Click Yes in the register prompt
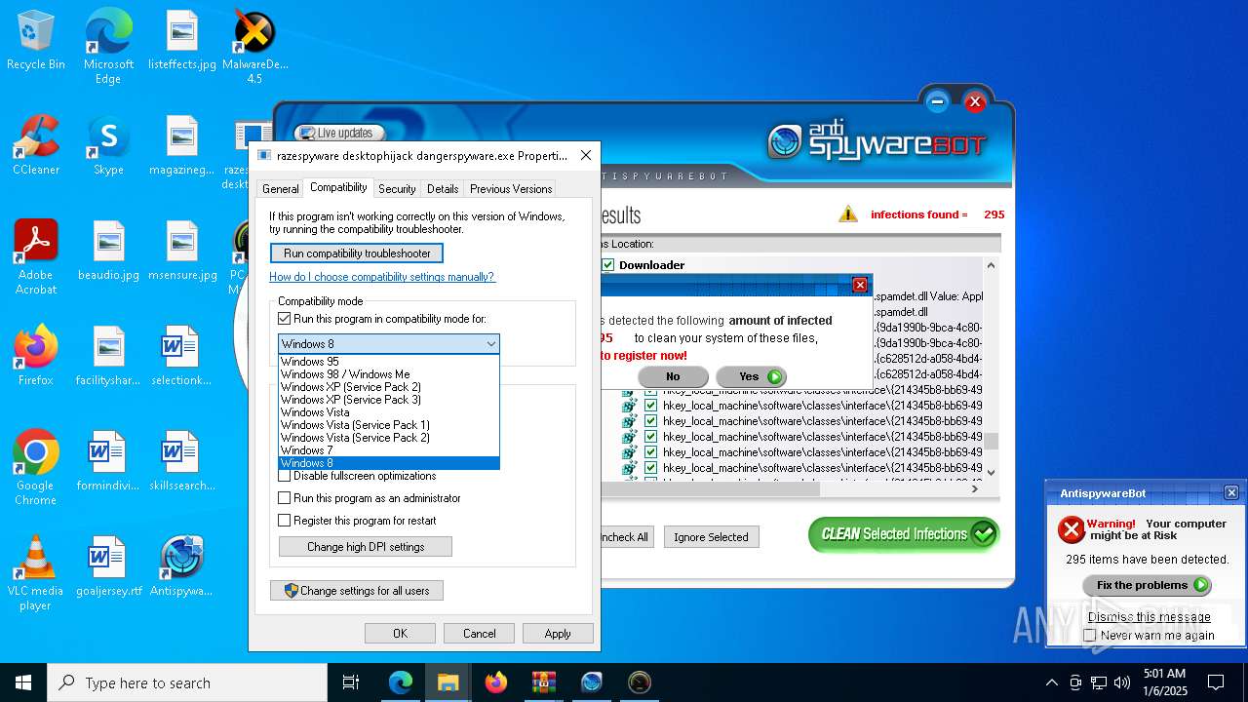 (751, 376)
